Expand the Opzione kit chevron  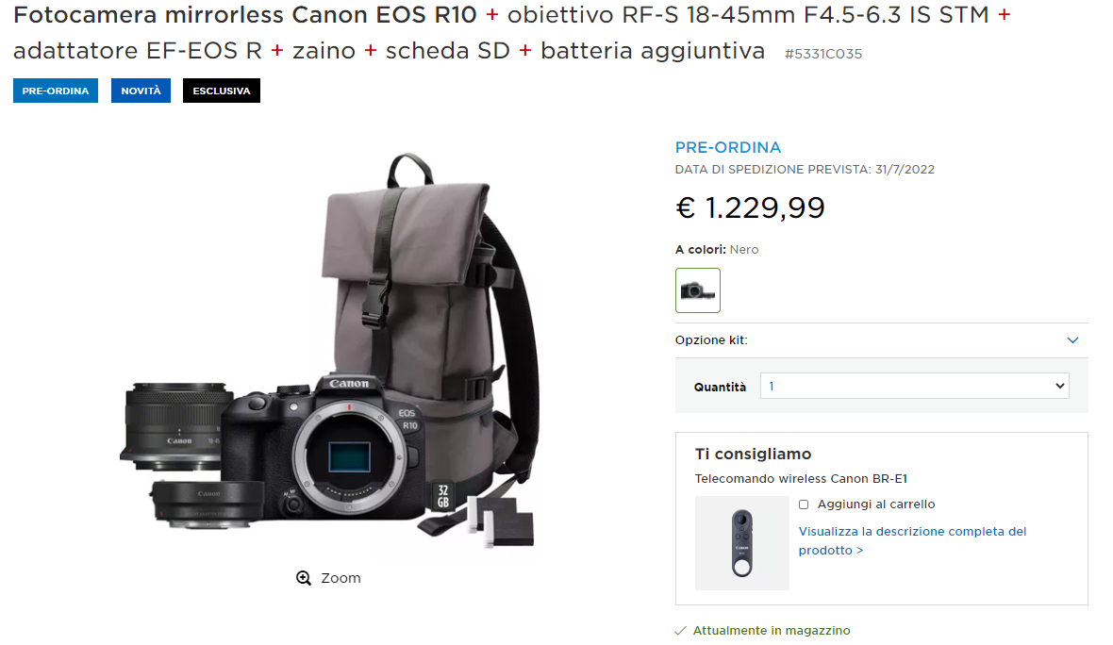coord(1072,340)
